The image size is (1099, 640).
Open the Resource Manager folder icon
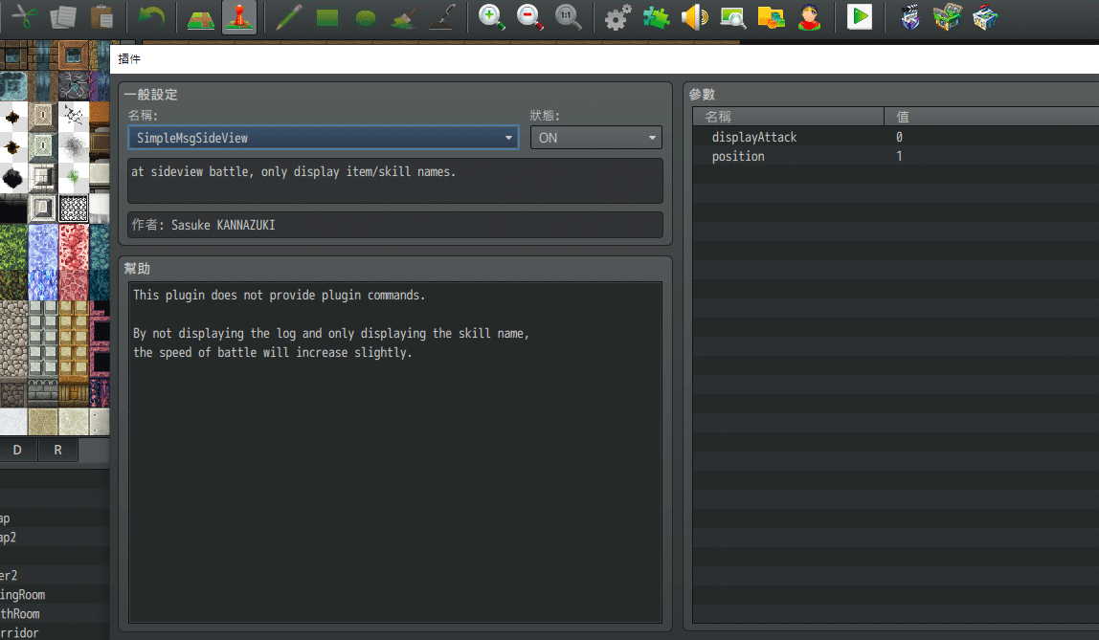771,17
